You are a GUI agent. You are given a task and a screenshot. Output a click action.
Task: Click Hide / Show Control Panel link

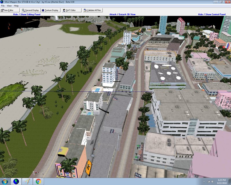point(212,14)
